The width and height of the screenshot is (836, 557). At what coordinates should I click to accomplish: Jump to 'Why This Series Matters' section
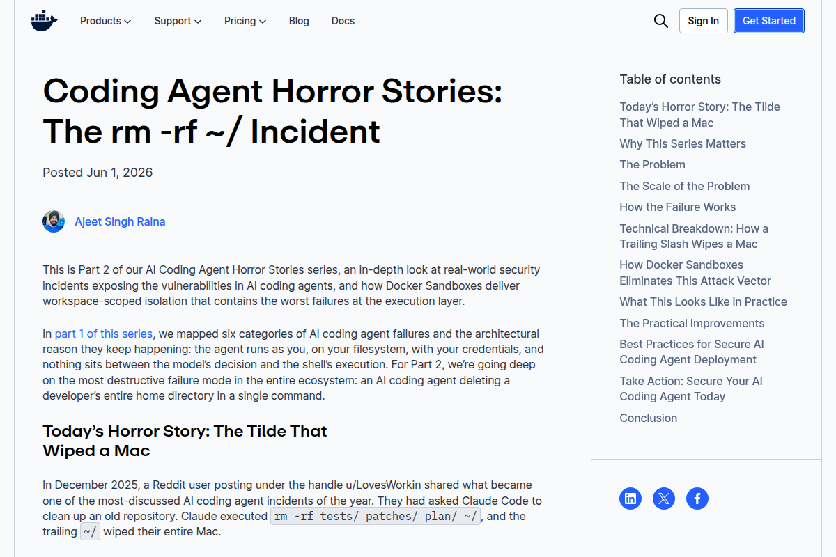click(683, 143)
